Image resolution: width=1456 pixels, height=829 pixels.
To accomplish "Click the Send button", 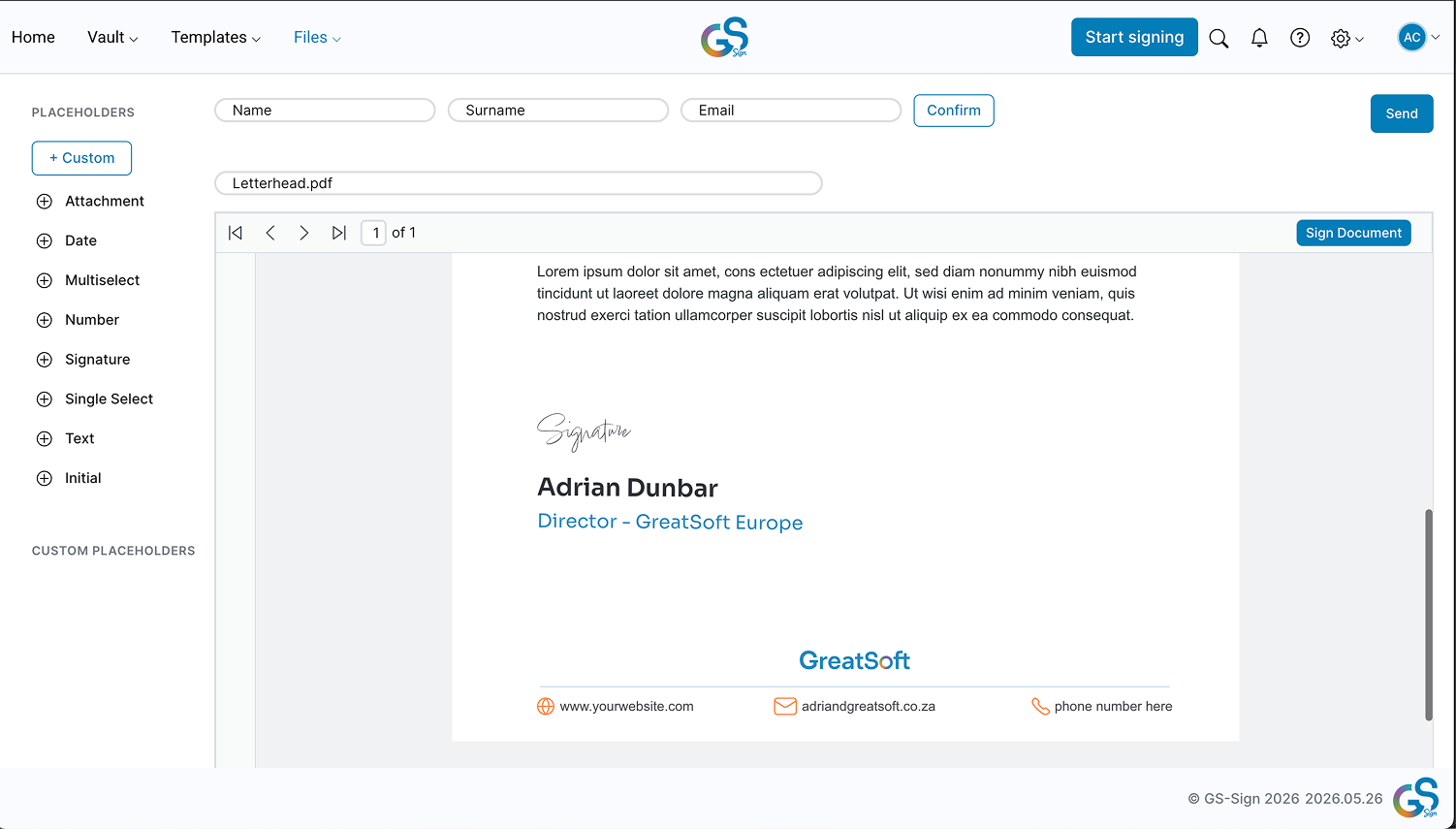I will 1402,113.
